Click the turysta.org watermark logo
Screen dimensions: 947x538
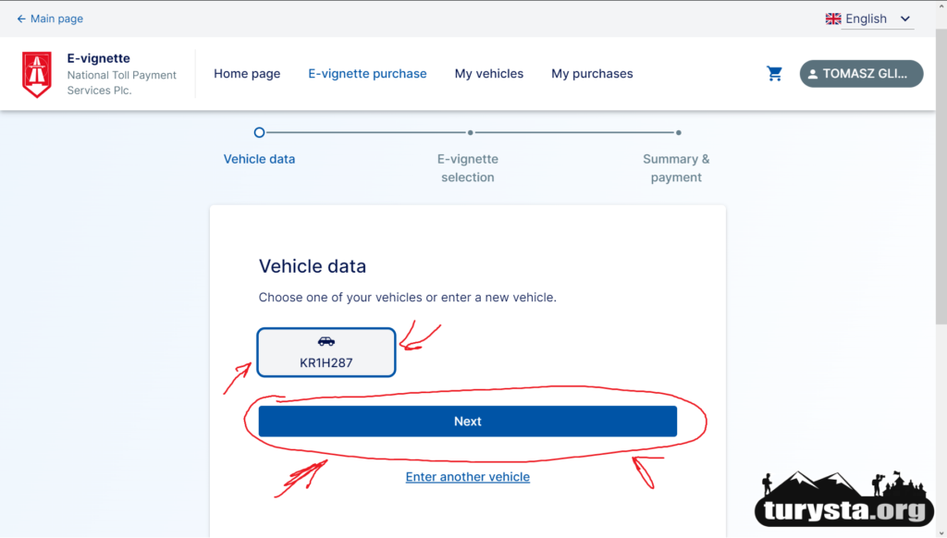pos(842,501)
